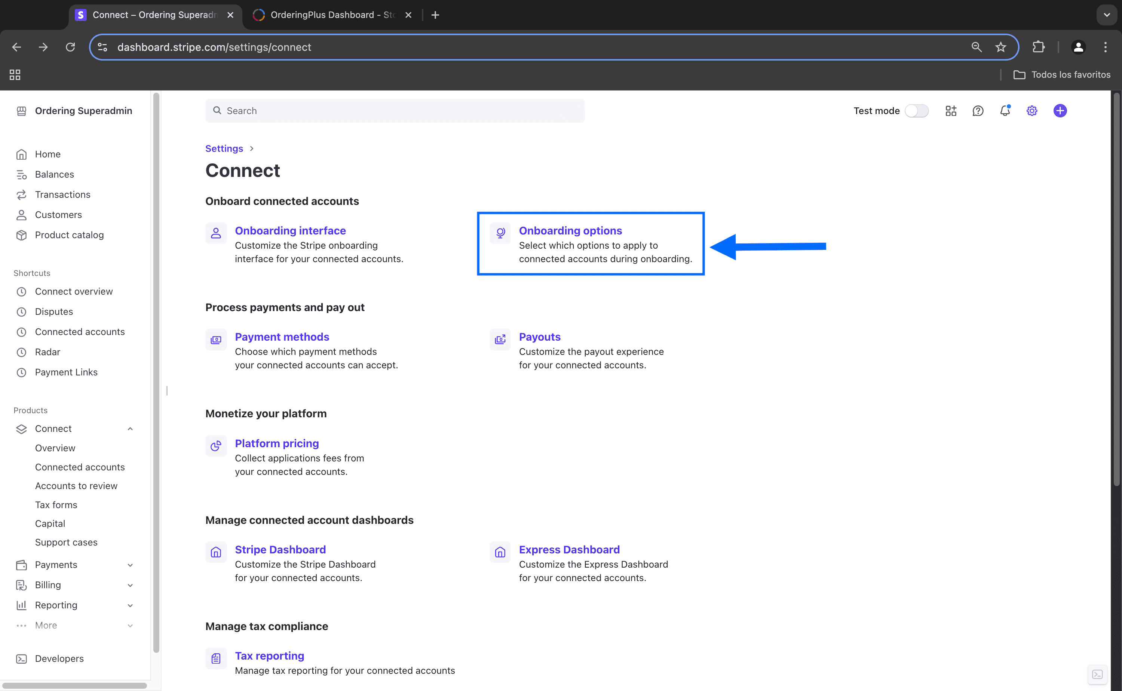
Task: Click the Transactions sidebar icon
Action: pyautogui.click(x=21, y=195)
